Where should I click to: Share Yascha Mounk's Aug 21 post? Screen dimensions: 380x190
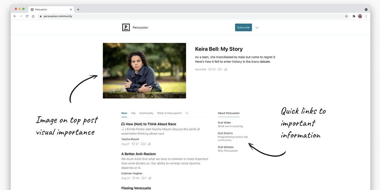(149, 144)
